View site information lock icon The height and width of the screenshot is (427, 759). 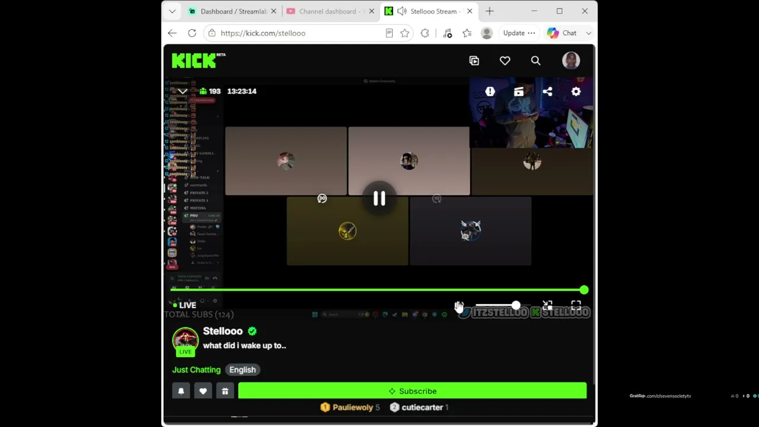click(x=212, y=33)
